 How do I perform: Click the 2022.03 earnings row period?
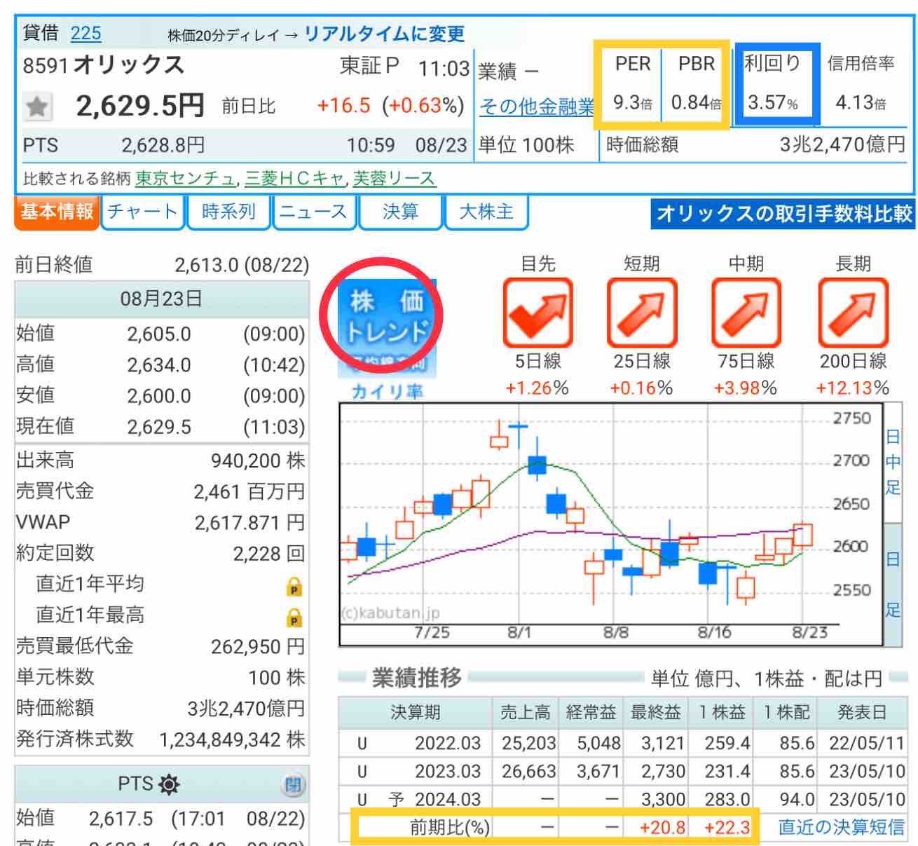point(448,743)
